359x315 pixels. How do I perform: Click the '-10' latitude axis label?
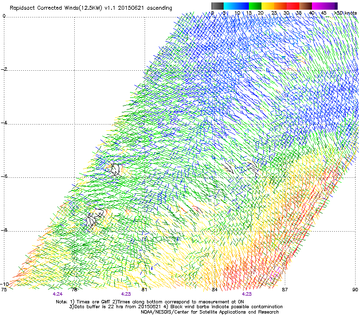pos(4,284)
